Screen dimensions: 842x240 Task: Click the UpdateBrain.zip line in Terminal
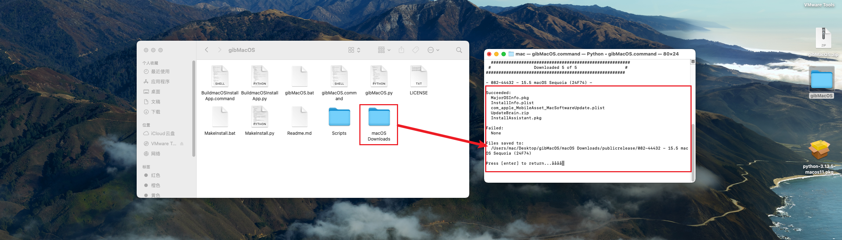coord(510,113)
